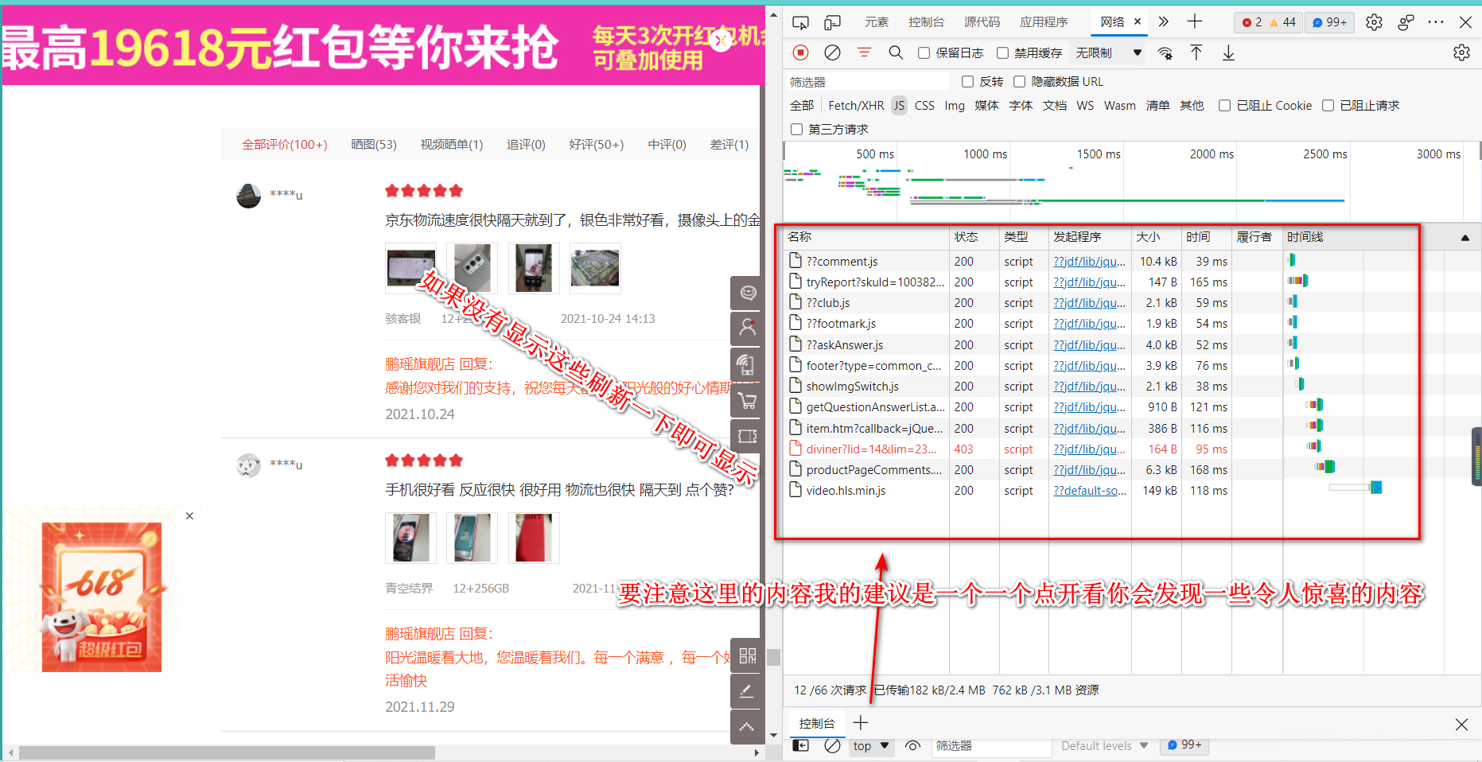
Task: Open the DevTools settings gear
Action: click(x=1374, y=22)
